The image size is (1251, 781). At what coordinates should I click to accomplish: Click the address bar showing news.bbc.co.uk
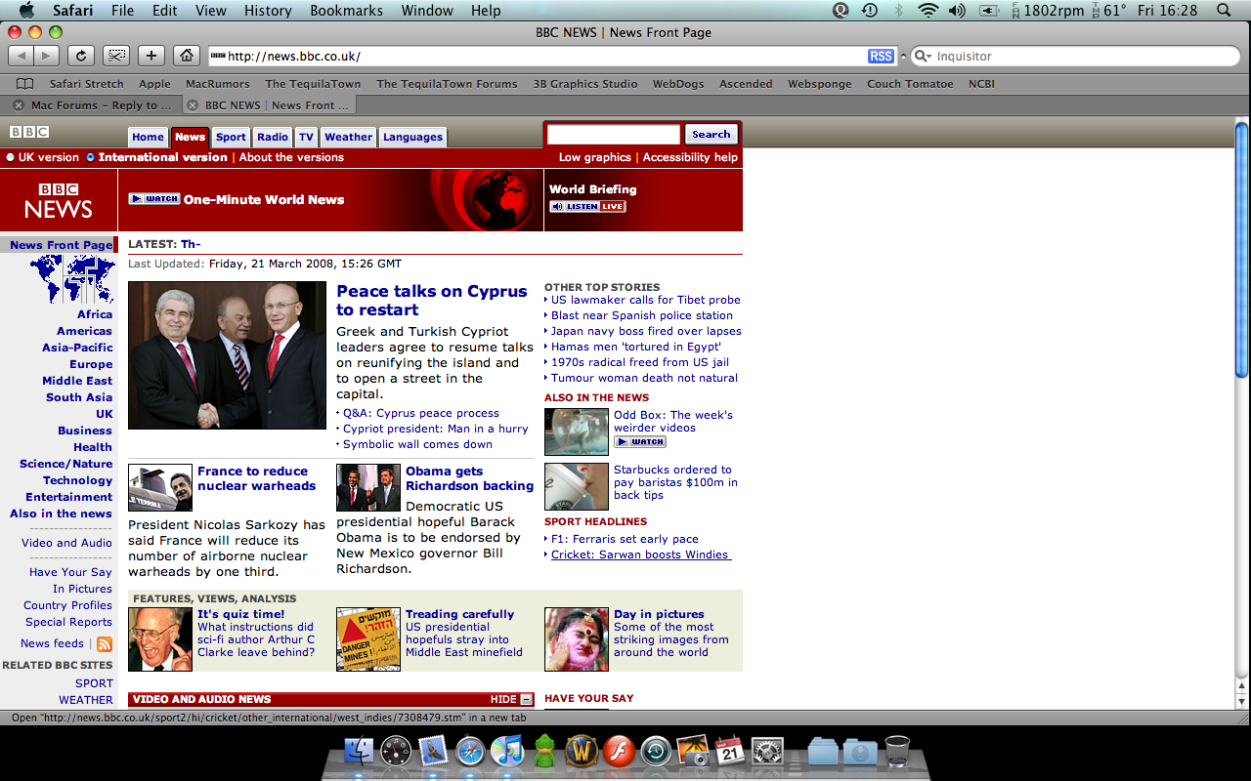538,57
